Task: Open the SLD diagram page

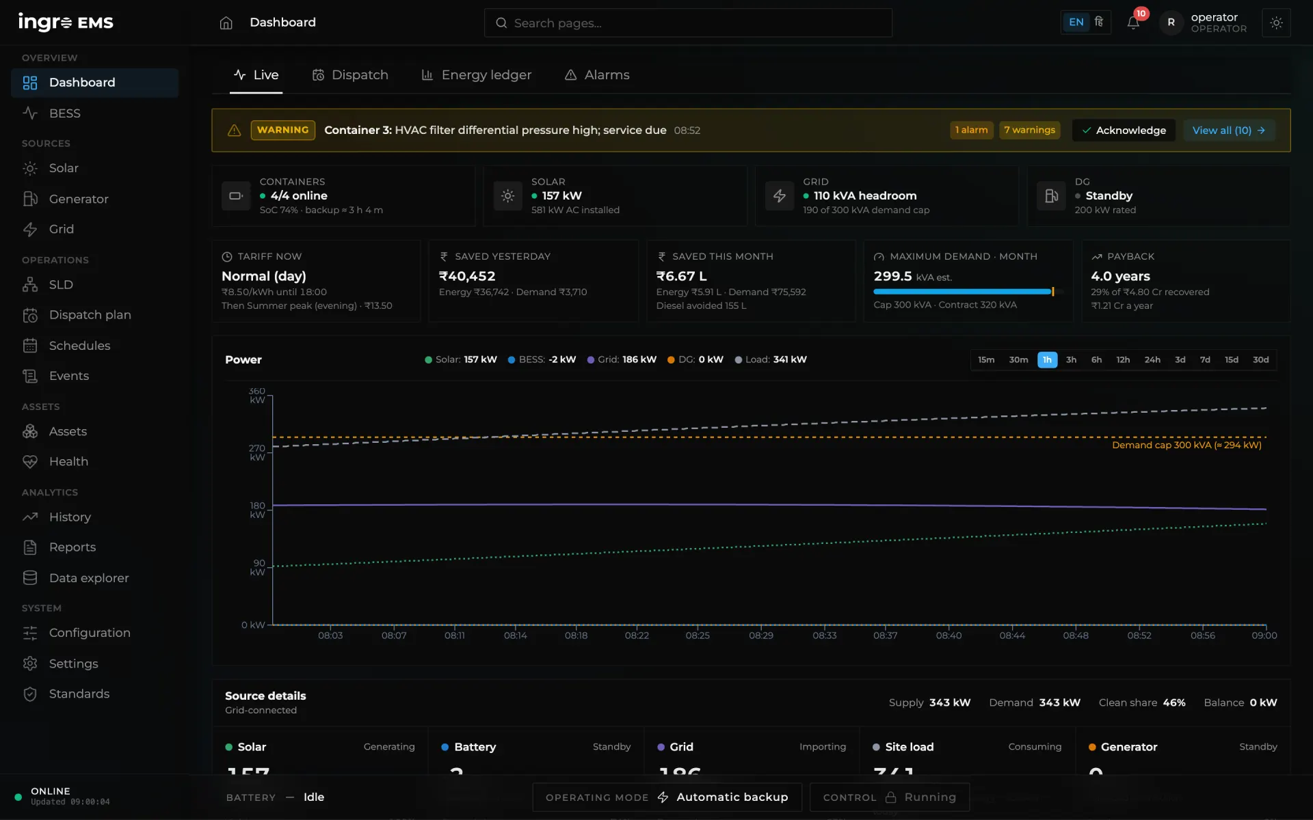Action: 94,284
